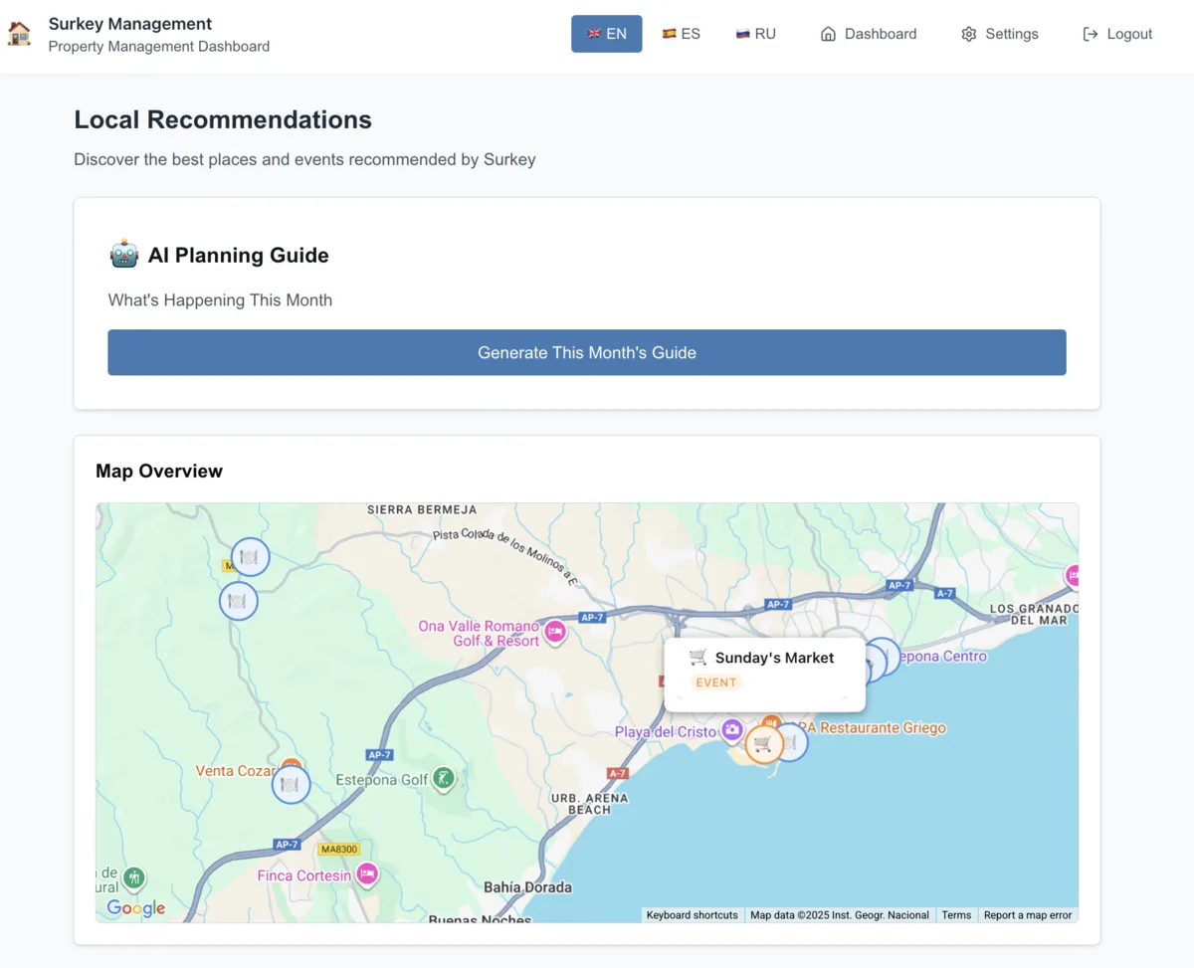Select the orange shopping cart event marker
1194x968 pixels.
click(764, 743)
